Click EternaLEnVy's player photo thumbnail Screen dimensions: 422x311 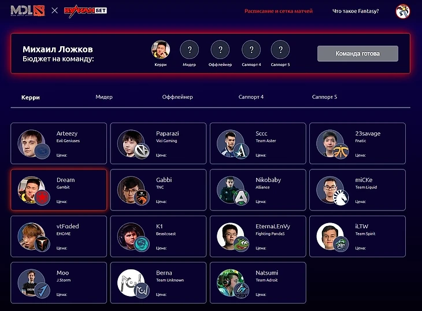tap(231, 236)
